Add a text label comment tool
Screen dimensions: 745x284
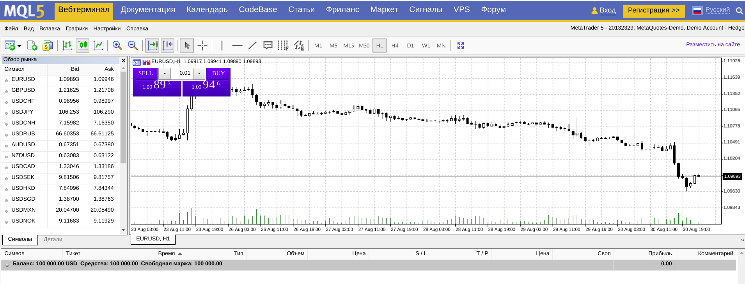pyautogui.click(x=268, y=46)
